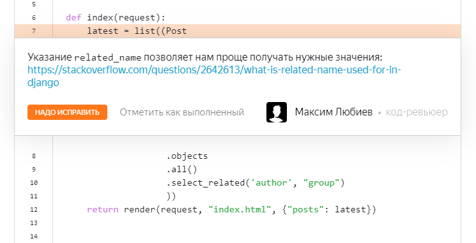Click the orange НАДО ИСПРАВИТЬ button
Image resolution: width=476 pixels, height=243 pixels.
pos(67,112)
